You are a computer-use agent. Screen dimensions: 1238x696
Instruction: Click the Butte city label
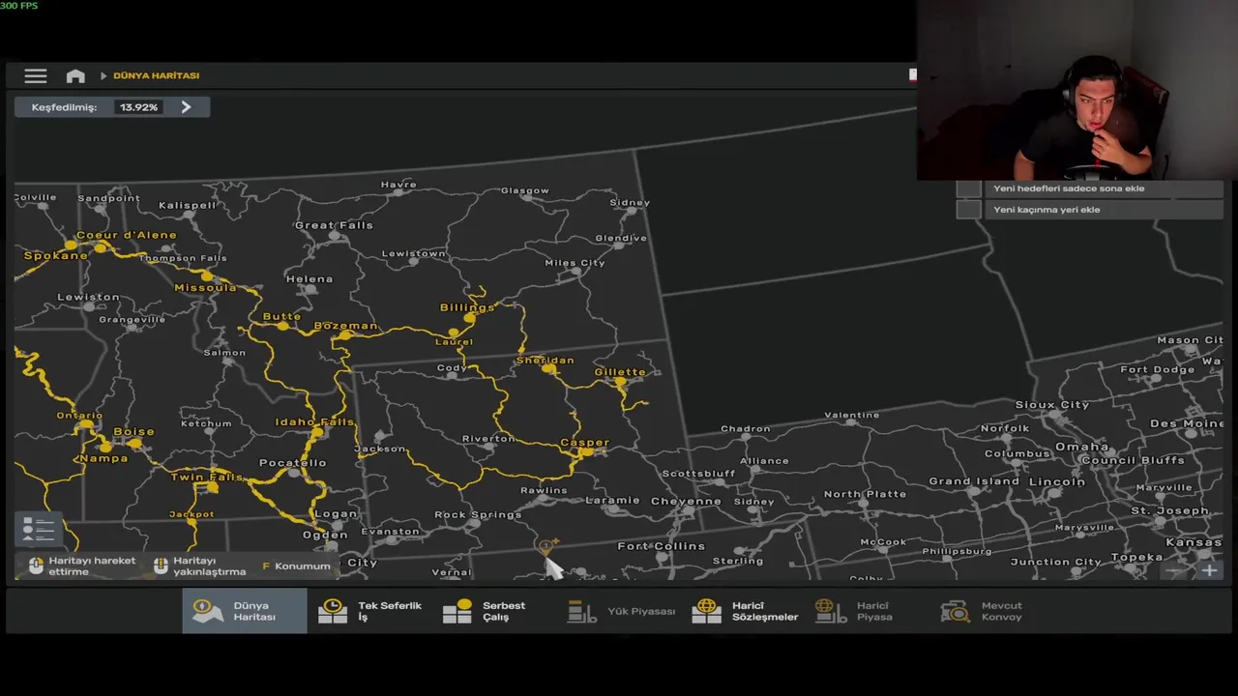(282, 317)
